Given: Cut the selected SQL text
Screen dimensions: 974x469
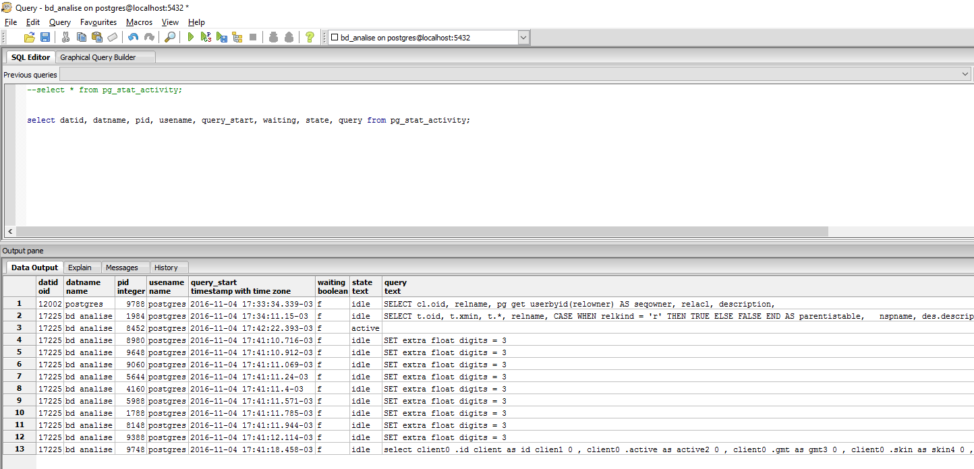Looking at the screenshot, I should tap(65, 37).
